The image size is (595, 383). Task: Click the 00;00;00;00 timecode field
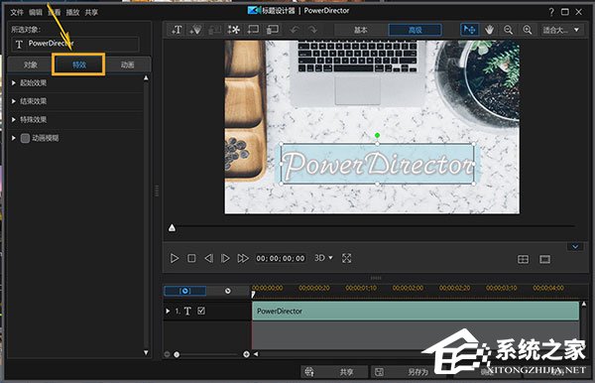281,259
